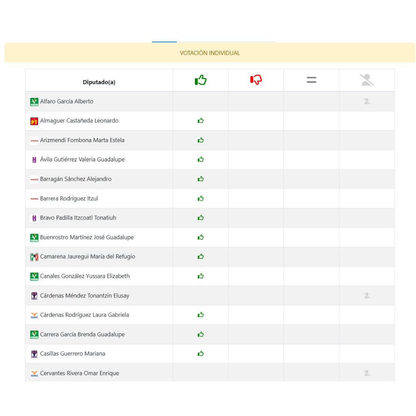Image resolution: width=416 pixels, height=416 pixels.
Task: Click the Morena logo beside Arizmendi Fombona
Action: pos(34,141)
